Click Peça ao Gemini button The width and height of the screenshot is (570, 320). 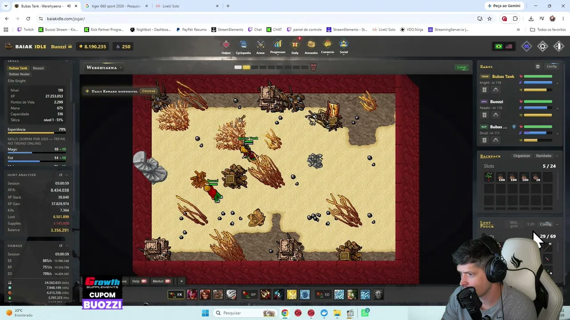tap(504, 6)
